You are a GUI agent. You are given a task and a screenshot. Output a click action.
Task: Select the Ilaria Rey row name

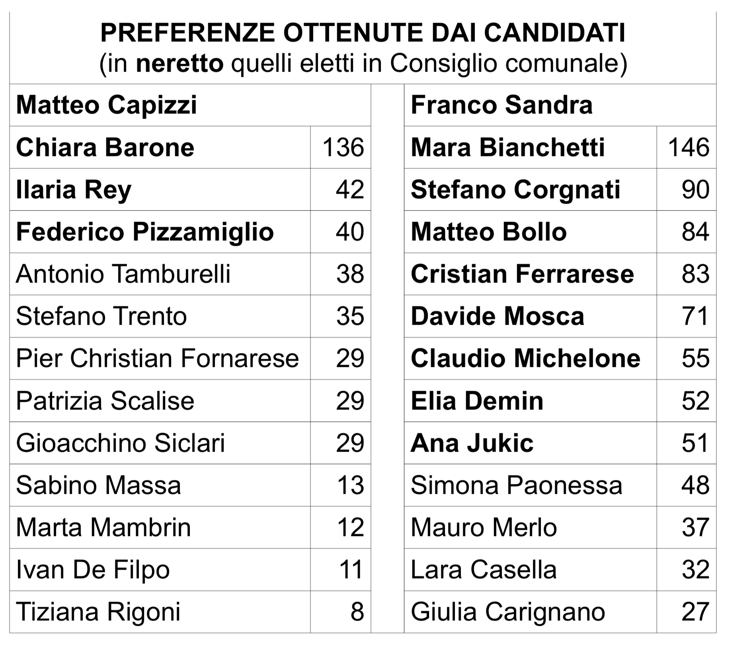pos(74,189)
